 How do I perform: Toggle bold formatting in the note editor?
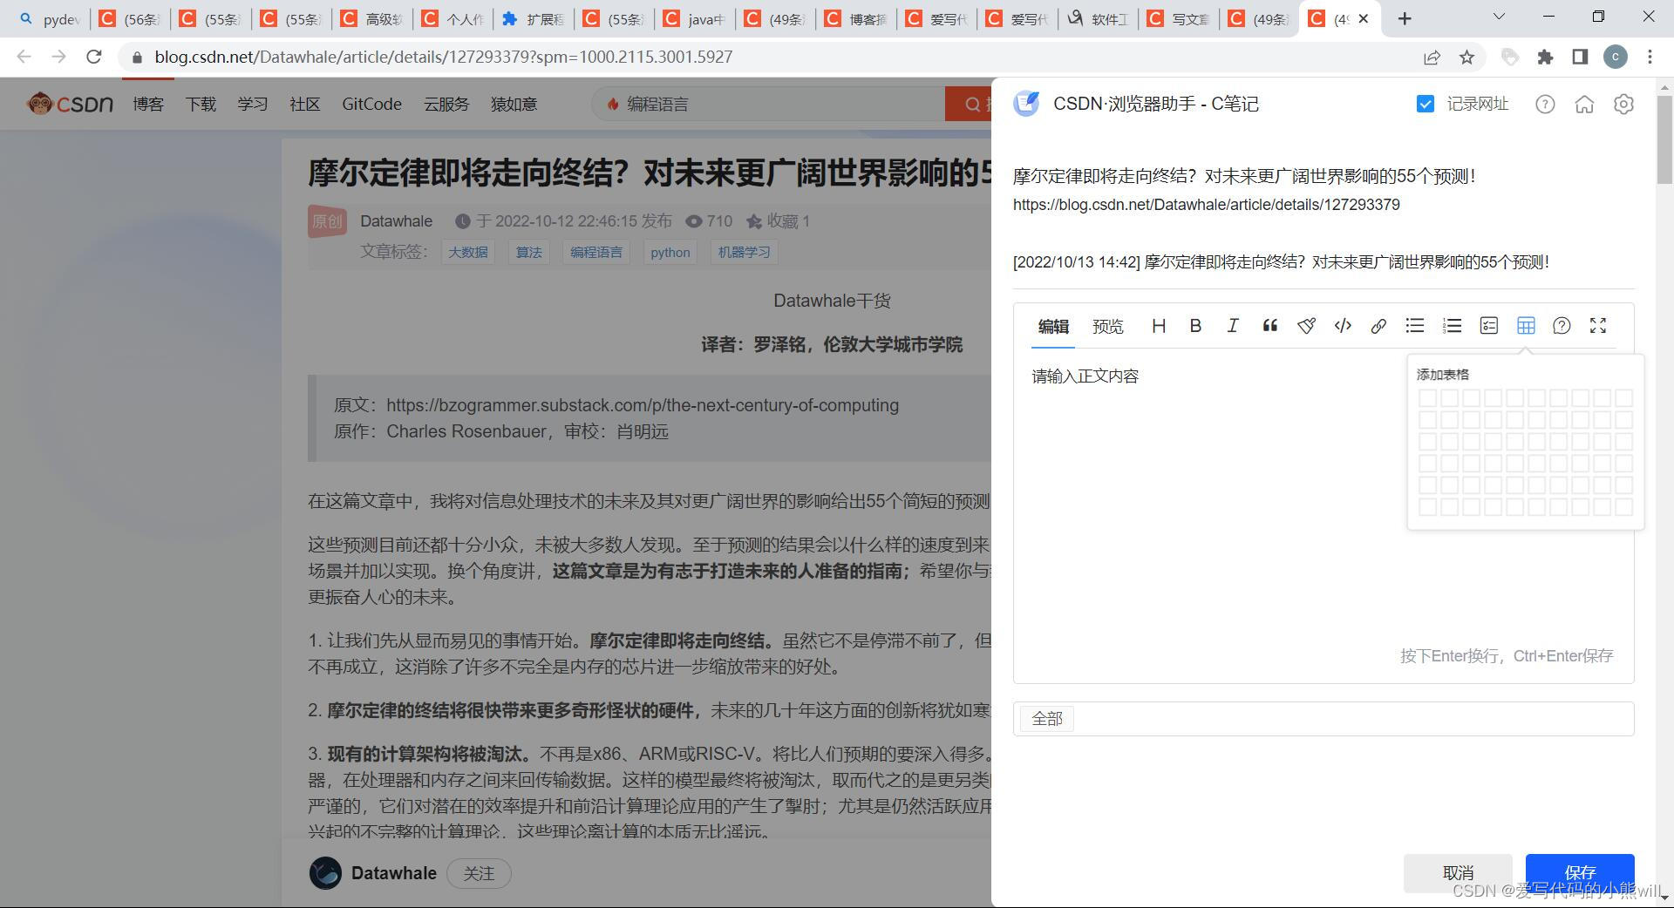click(1195, 326)
